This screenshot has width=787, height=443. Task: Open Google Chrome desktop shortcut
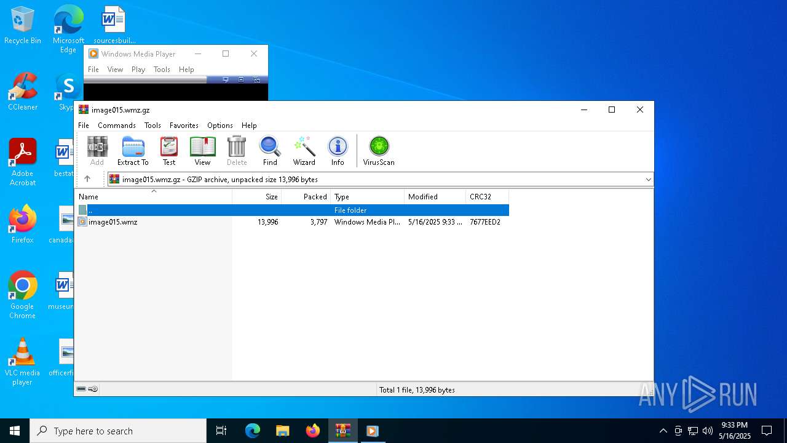point(23,295)
